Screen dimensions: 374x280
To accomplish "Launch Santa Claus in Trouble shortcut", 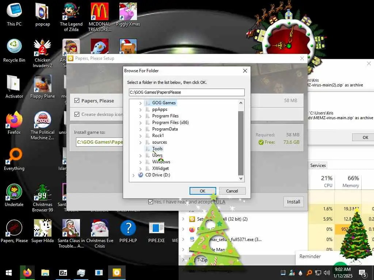I will pyautogui.click(x=71, y=234).
